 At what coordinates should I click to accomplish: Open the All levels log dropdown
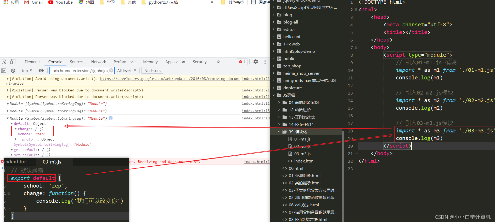[127, 71]
